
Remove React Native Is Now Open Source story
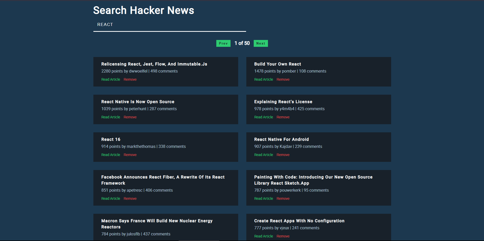tap(130, 117)
